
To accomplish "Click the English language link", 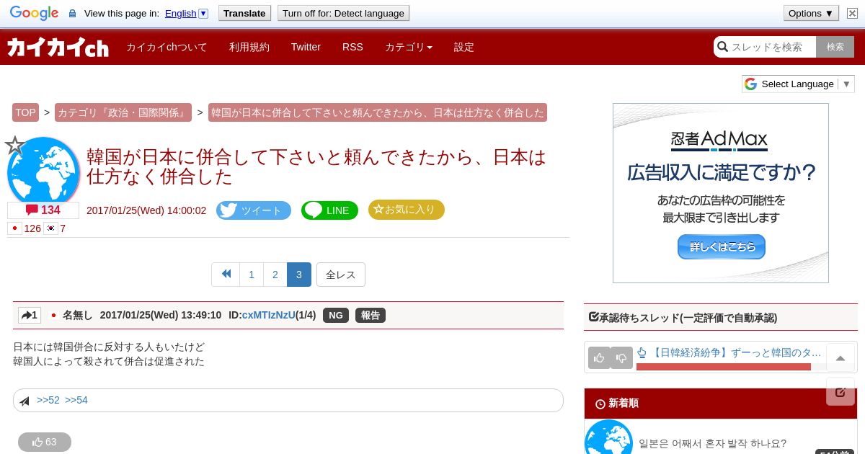I will pyautogui.click(x=180, y=13).
